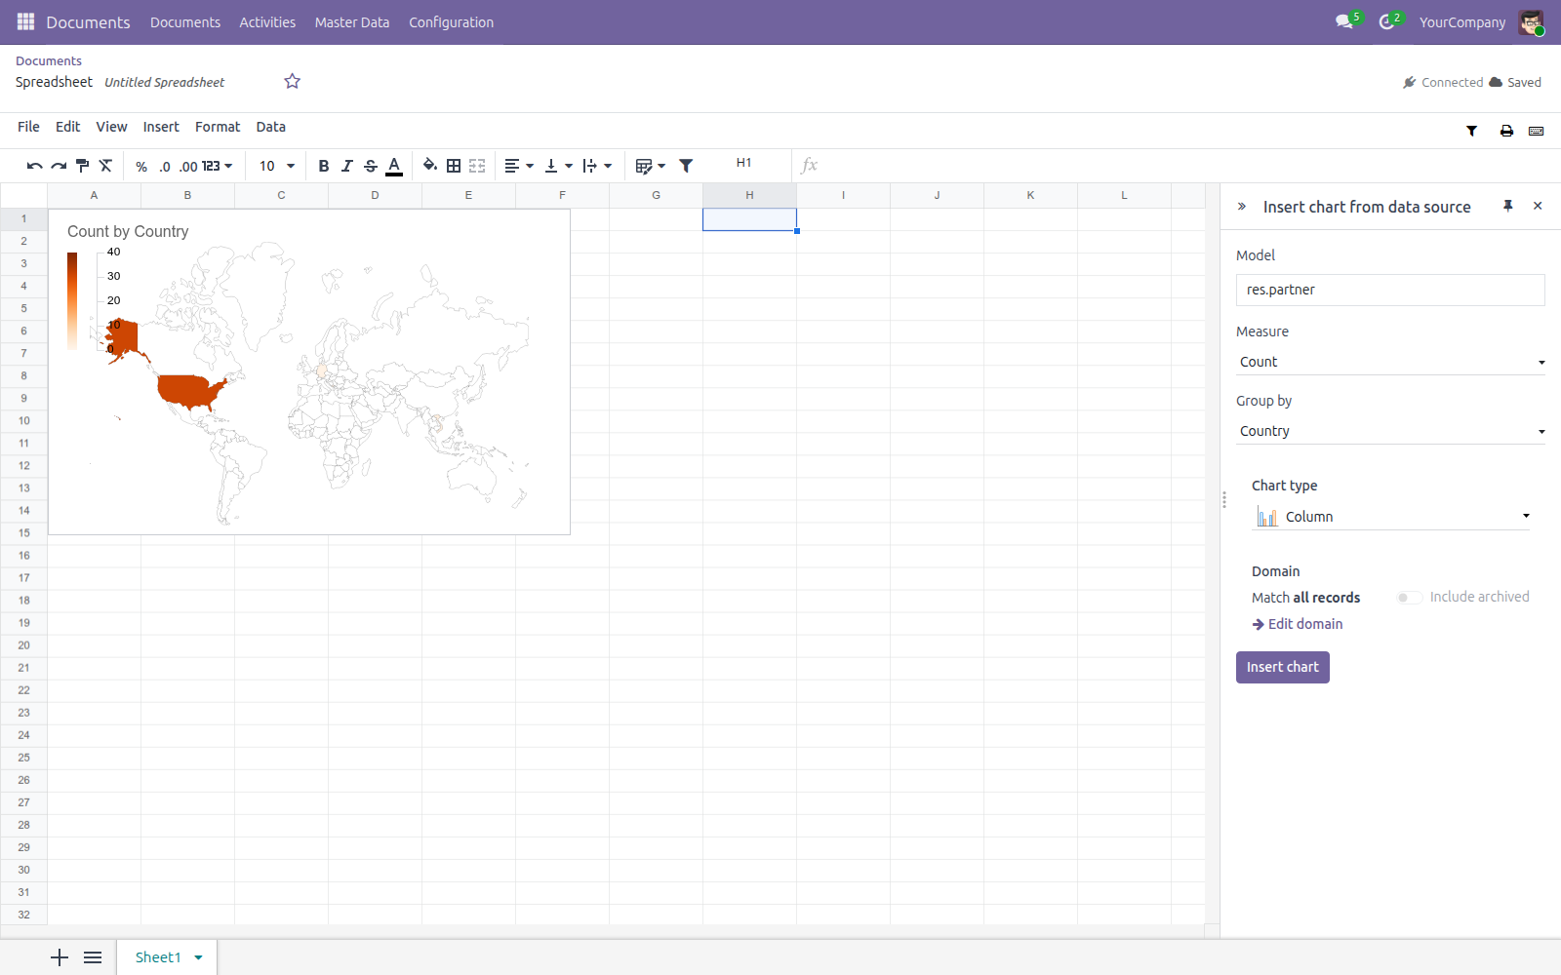The image size is (1561, 975).
Task: Open the Format menu
Action: click(218, 127)
